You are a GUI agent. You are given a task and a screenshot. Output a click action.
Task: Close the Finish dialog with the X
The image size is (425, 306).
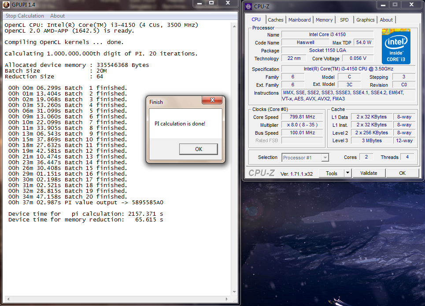(213, 101)
